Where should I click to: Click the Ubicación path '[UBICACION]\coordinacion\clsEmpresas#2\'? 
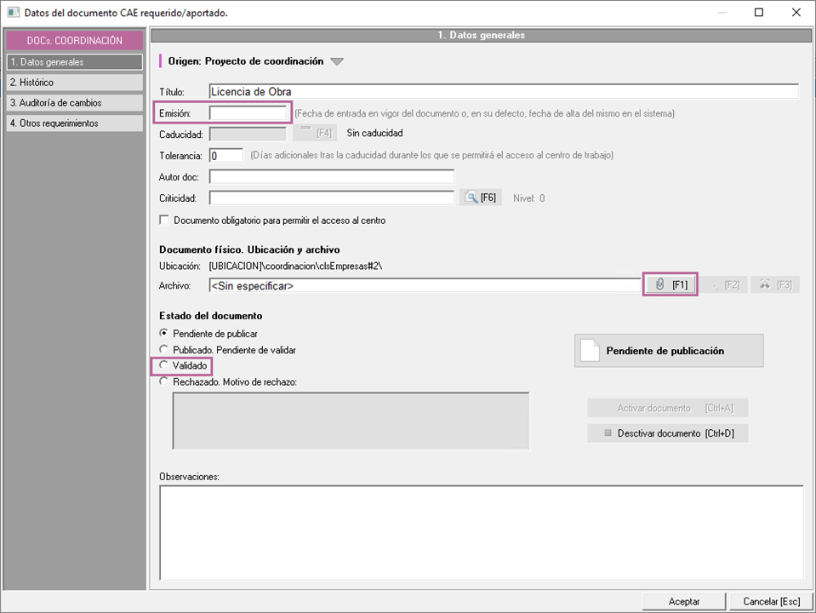[x=295, y=266]
